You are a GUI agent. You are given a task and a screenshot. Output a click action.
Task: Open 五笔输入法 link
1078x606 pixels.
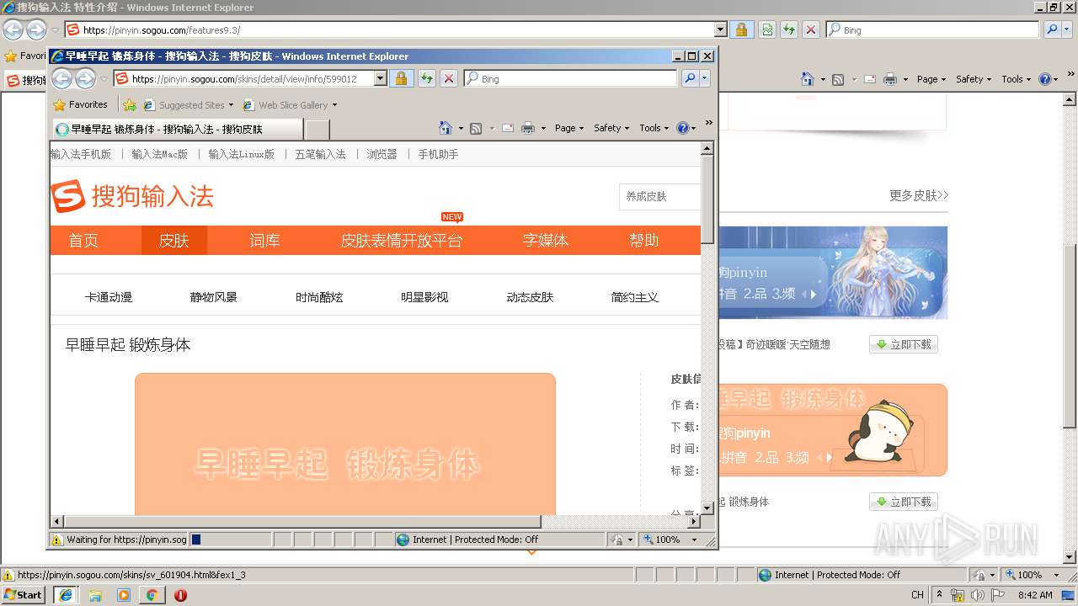(320, 154)
